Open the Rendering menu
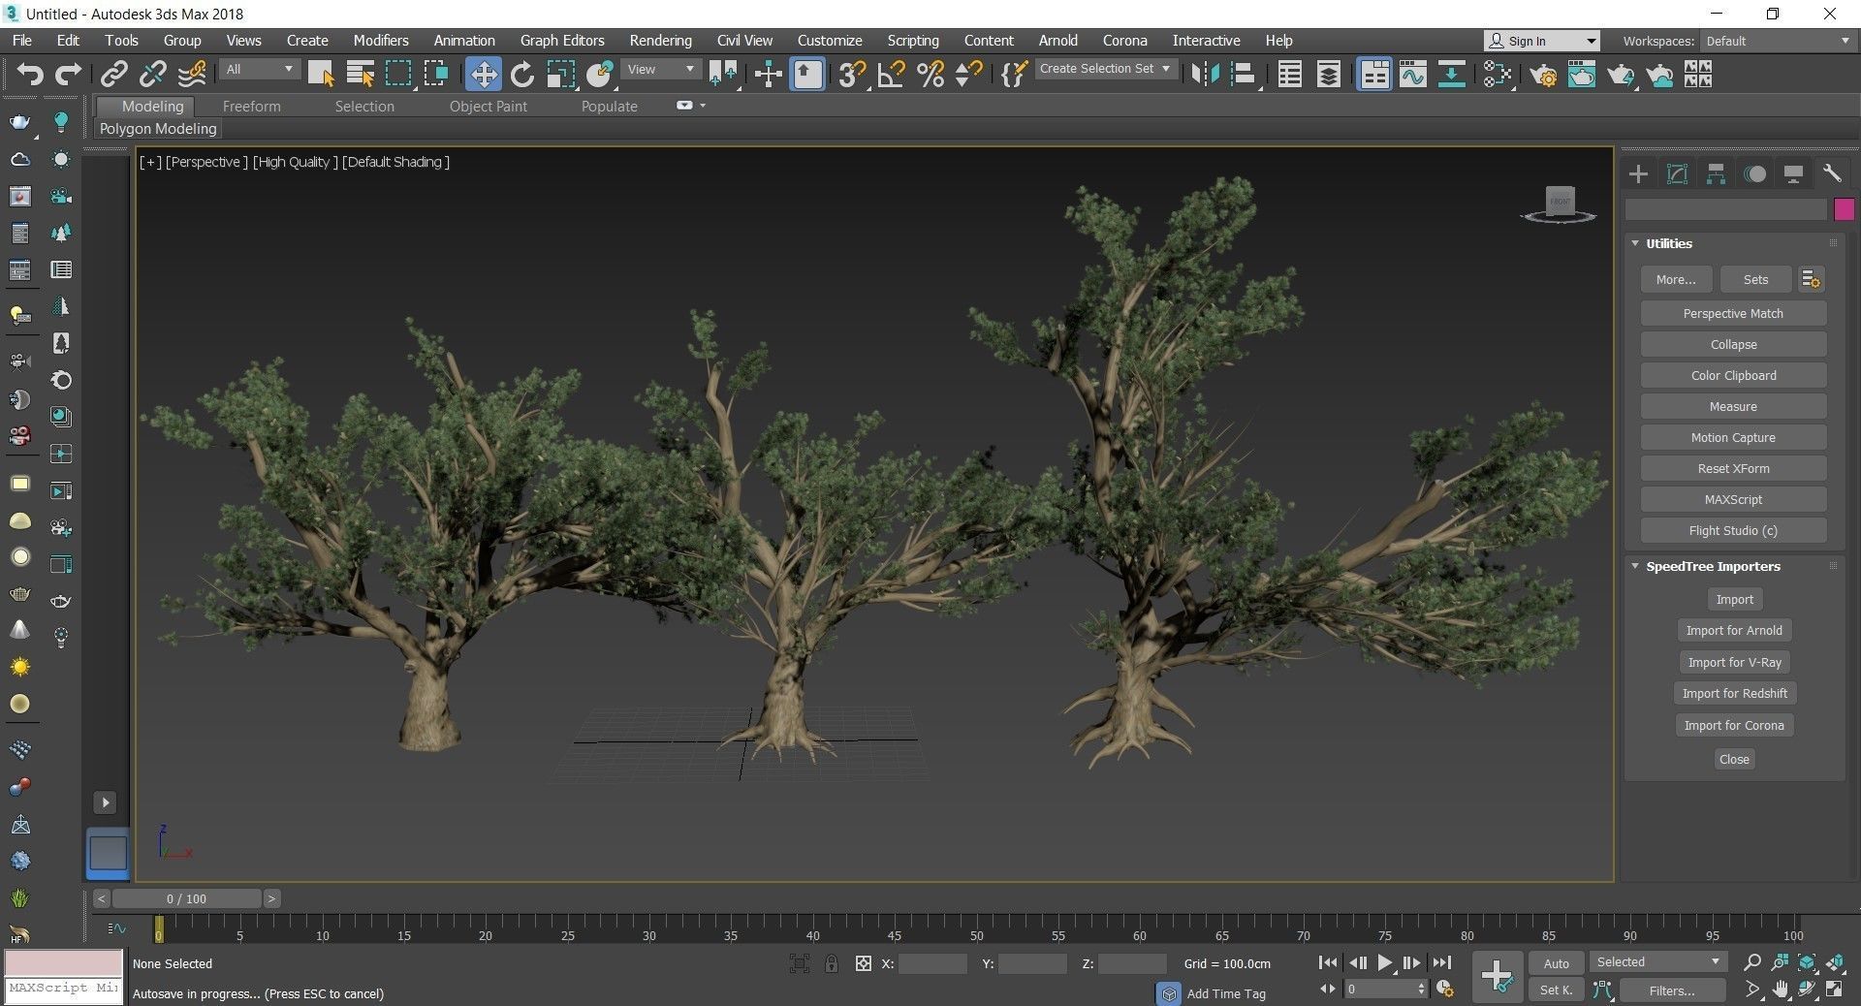 tap(660, 41)
